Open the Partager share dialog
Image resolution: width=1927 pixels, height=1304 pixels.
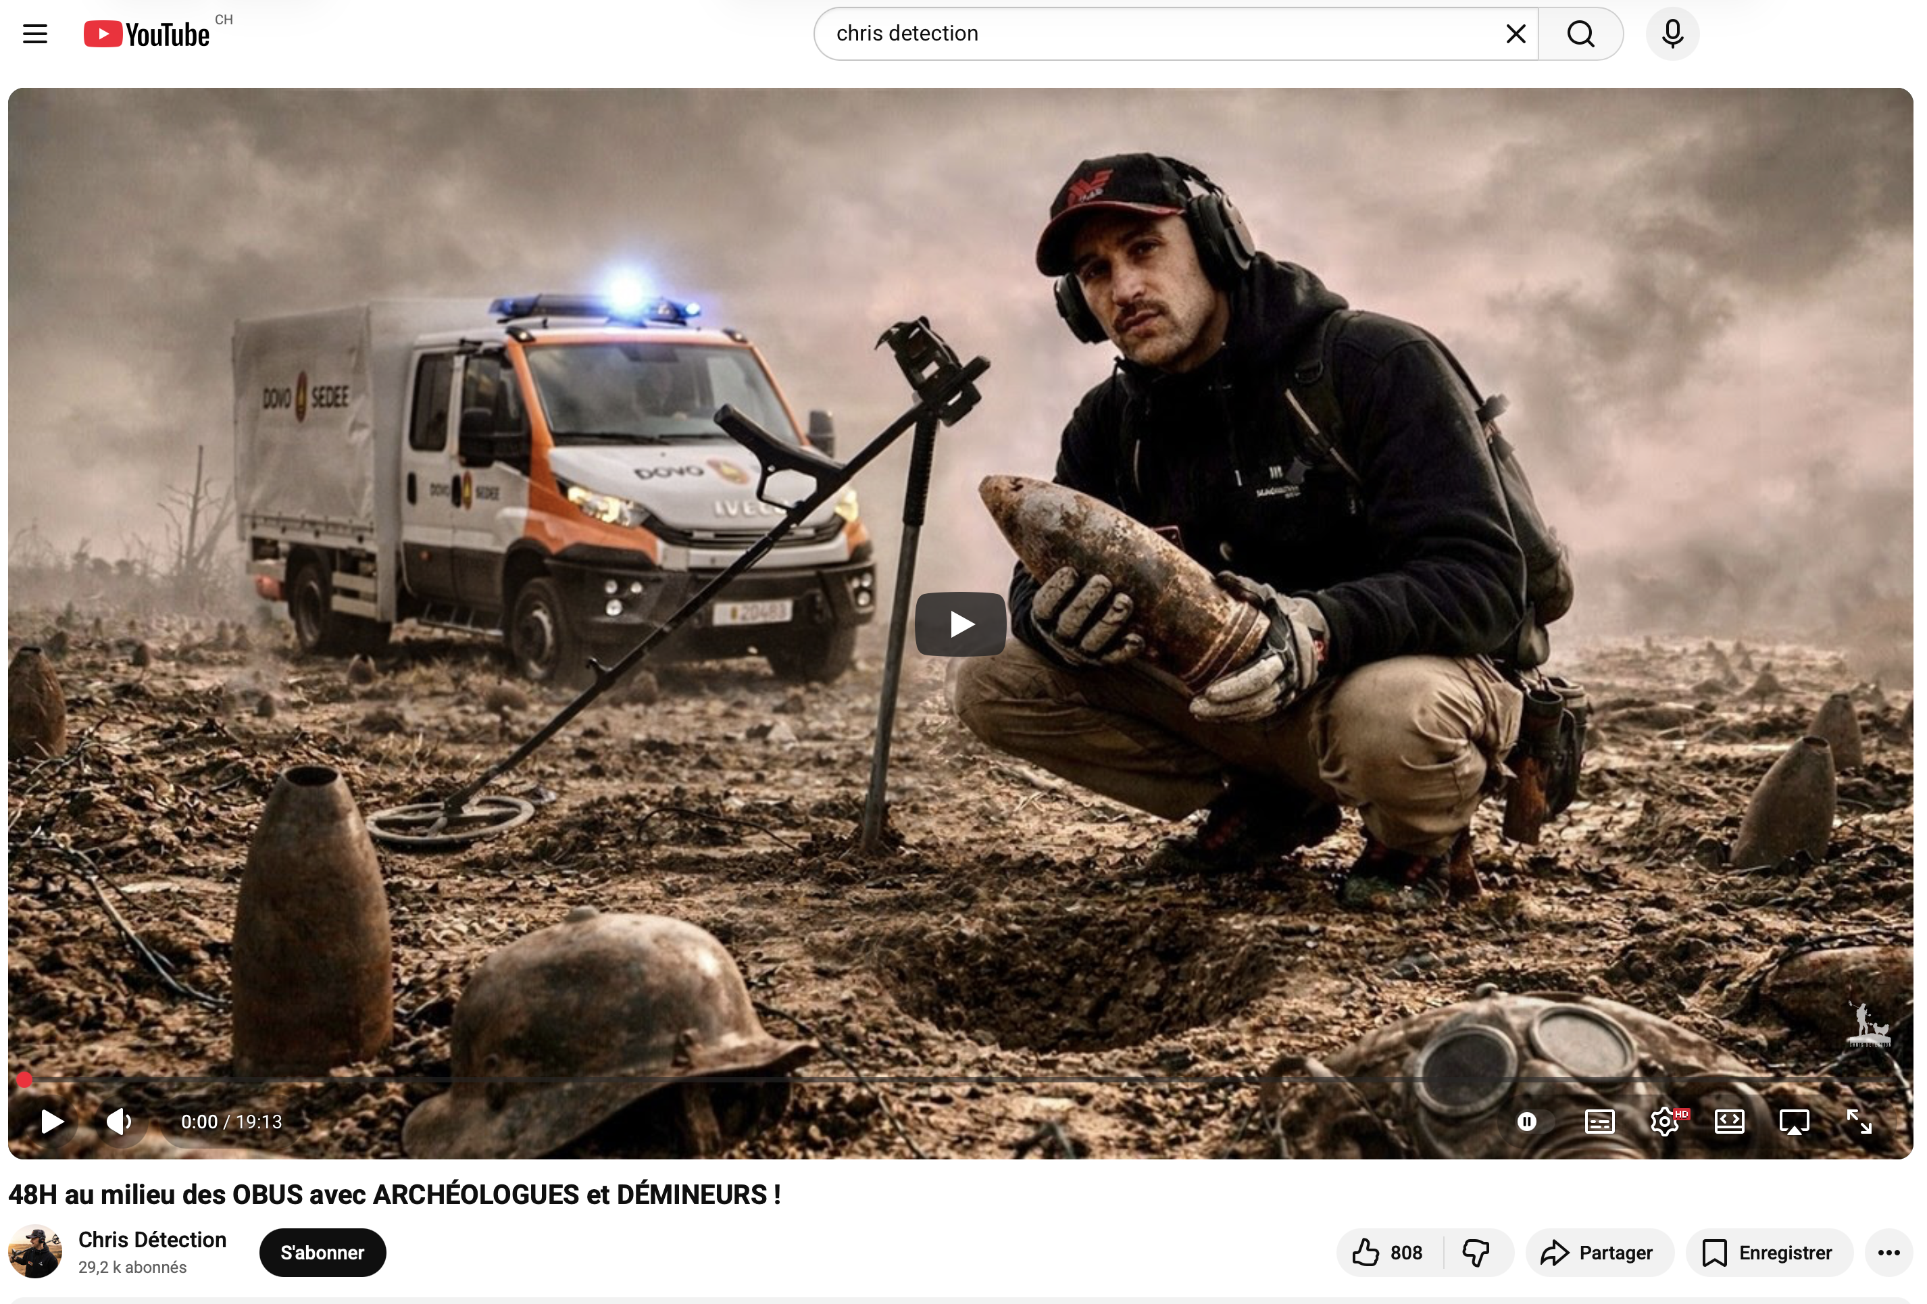[x=1598, y=1253]
